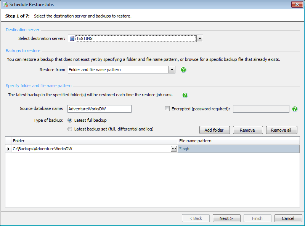305x226 pixels.
Task: Click the help icon below the pattern section
Action: (x=185, y=95)
